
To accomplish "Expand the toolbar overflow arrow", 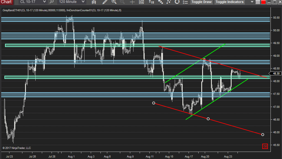I will (252, 2).
